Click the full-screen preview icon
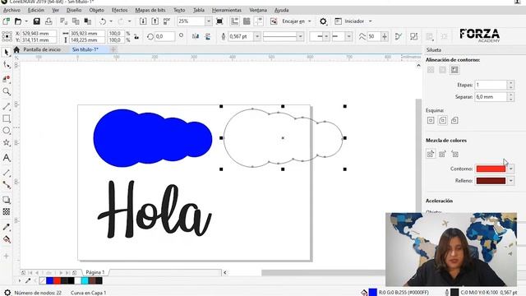The image size is (526, 296). [x=219, y=21]
